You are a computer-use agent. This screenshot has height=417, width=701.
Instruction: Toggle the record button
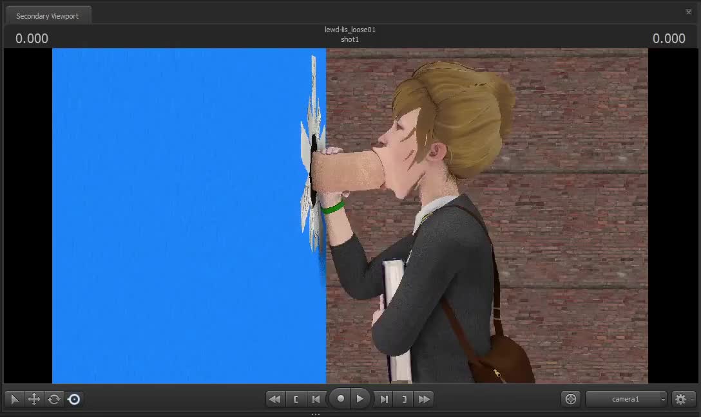coord(340,399)
